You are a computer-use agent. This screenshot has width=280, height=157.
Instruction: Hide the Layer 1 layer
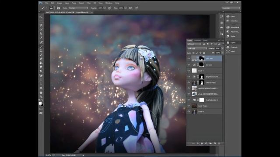click(x=189, y=71)
